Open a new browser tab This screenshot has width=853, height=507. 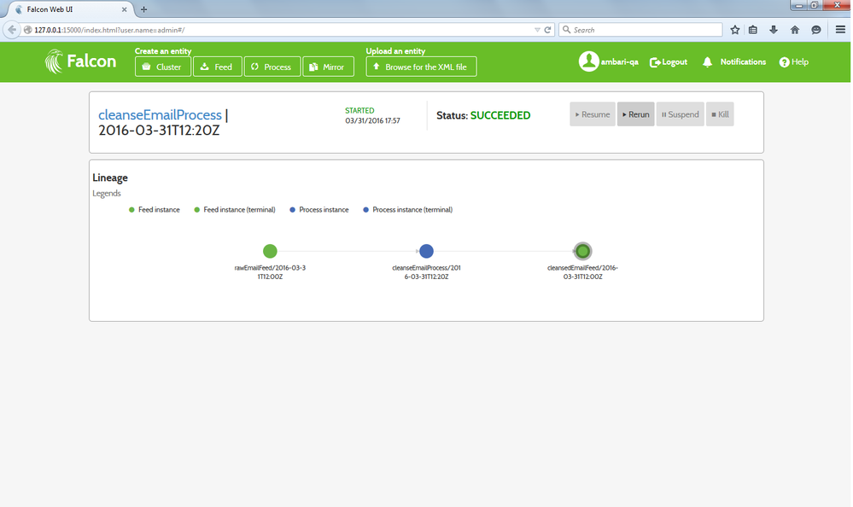click(144, 9)
